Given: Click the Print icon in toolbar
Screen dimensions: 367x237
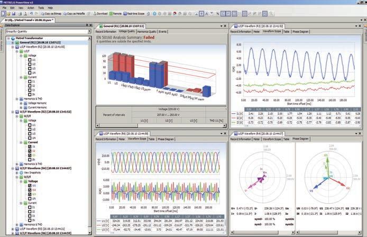Looking at the screenshot, I should pyautogui.click(x=20, y=14).
